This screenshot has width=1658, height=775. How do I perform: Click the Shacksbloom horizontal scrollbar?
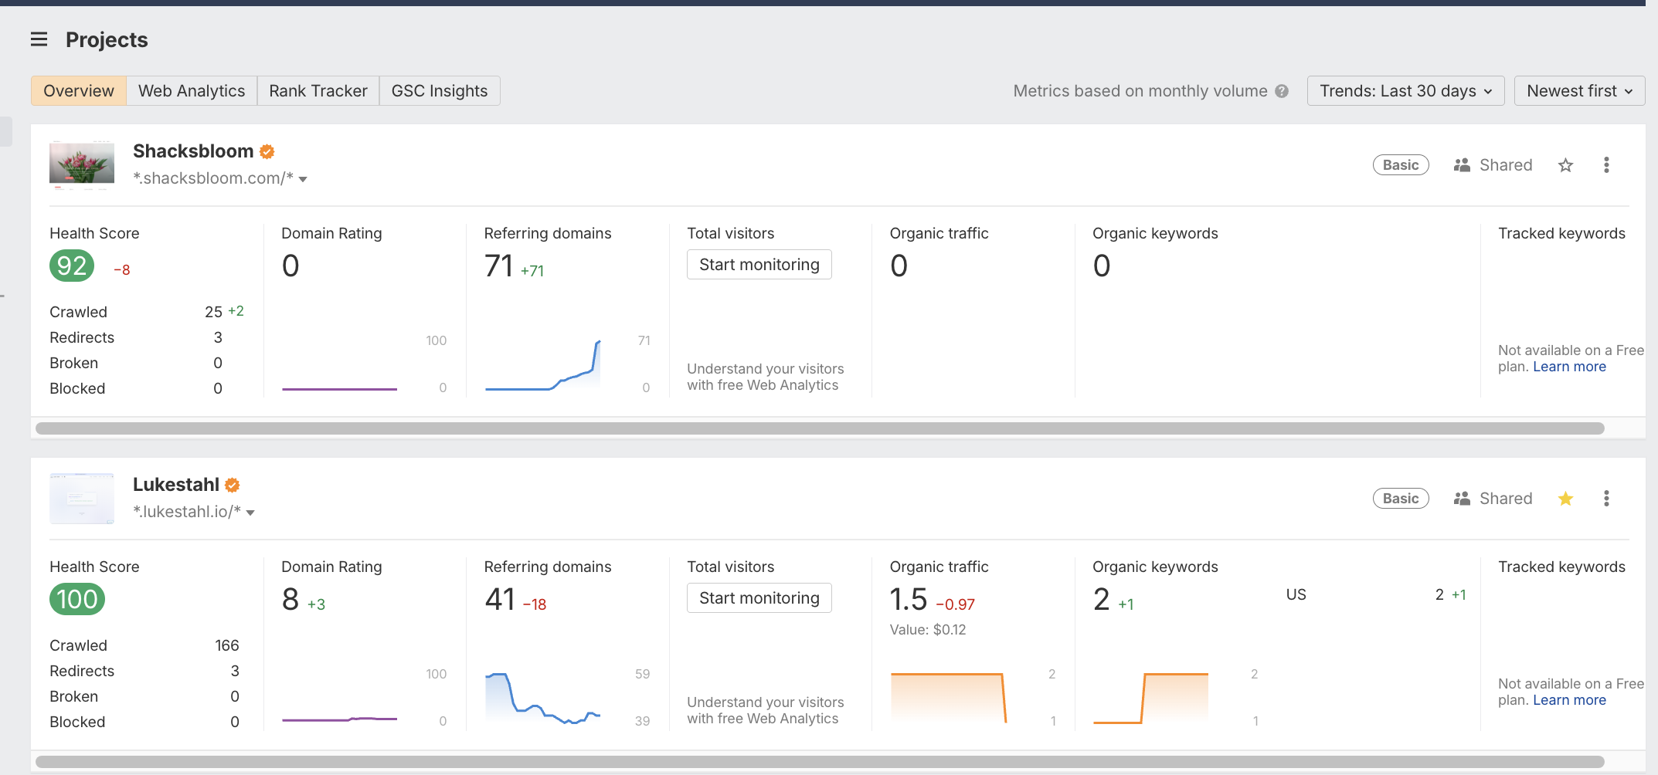click(820, 428)
